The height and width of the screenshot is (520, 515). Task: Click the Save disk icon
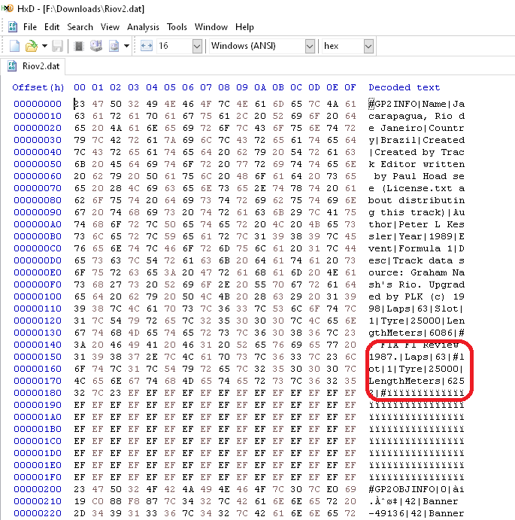point(58,46)
